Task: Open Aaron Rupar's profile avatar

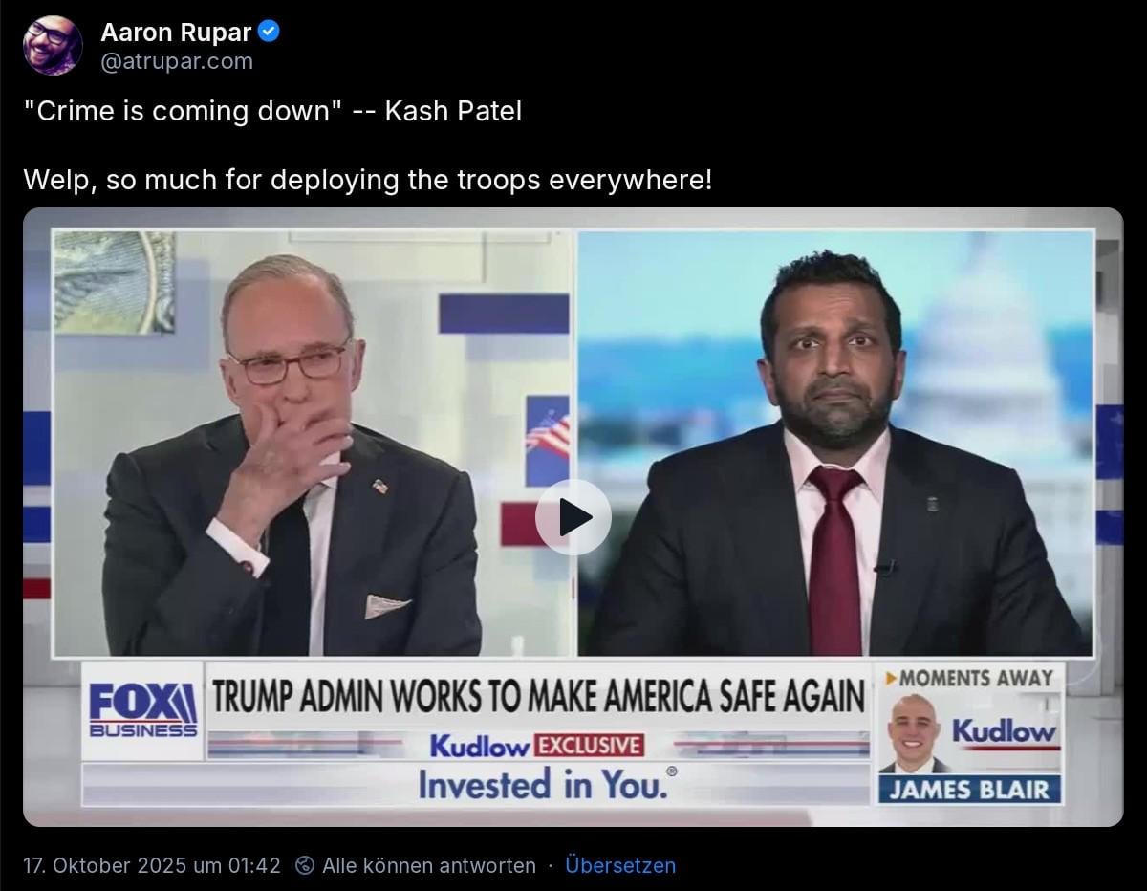Action: tap(53, 45)
